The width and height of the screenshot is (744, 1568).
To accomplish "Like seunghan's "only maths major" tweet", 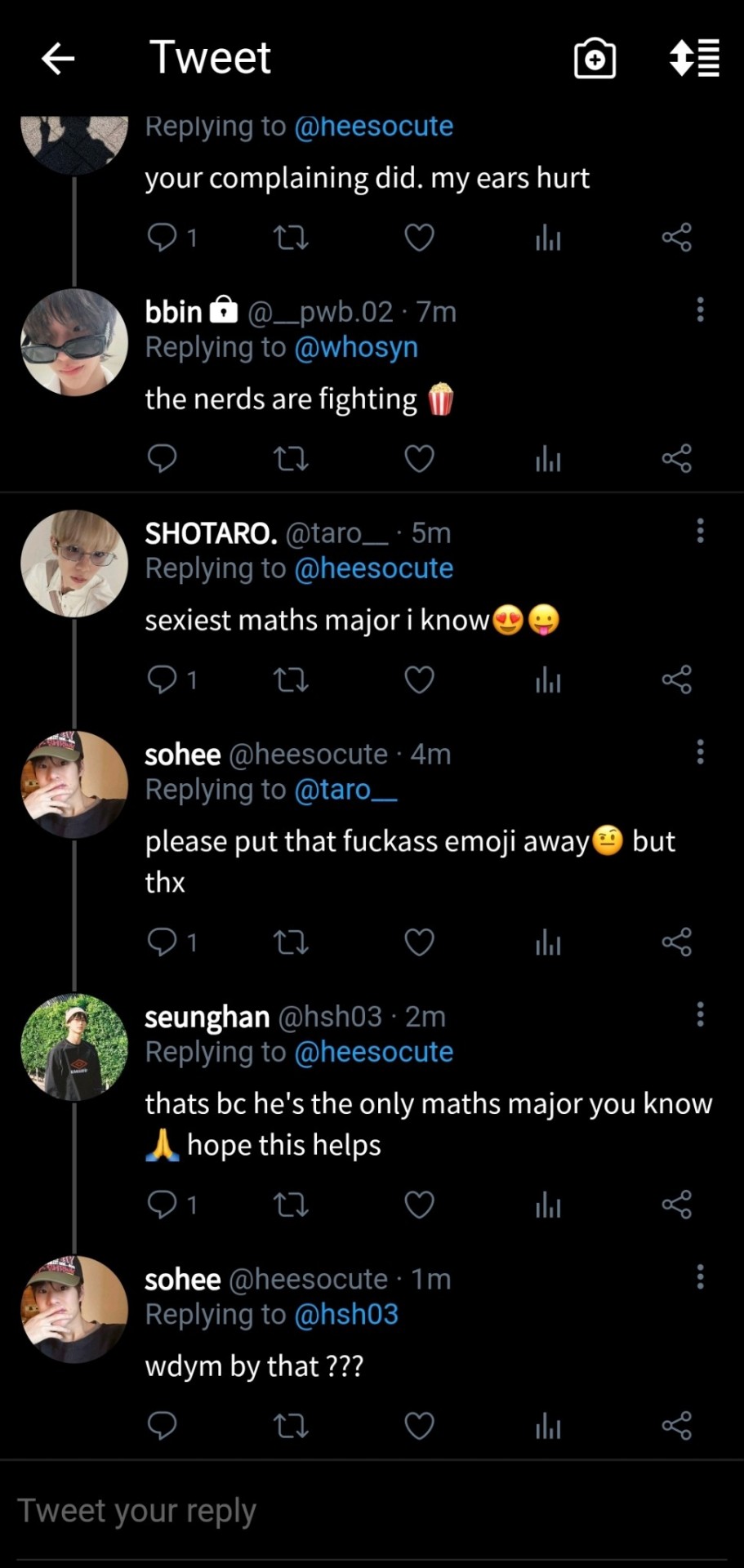I will coord(419,1205).
